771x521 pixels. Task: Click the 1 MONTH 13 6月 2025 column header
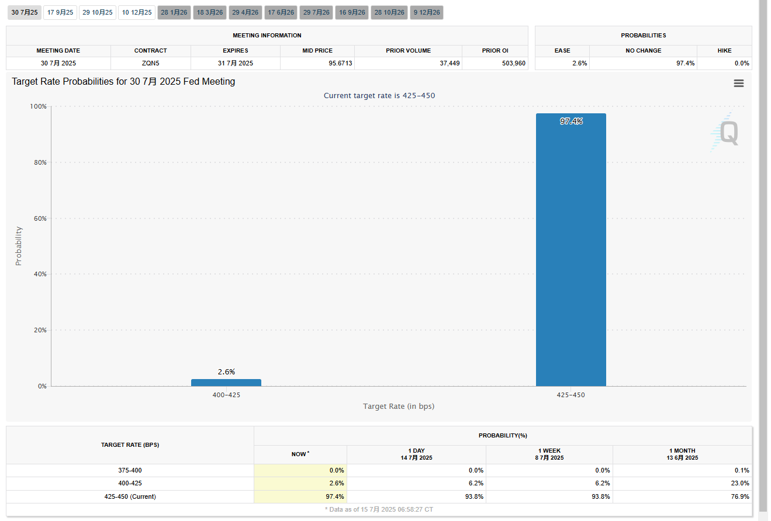[x=682, y=454]
